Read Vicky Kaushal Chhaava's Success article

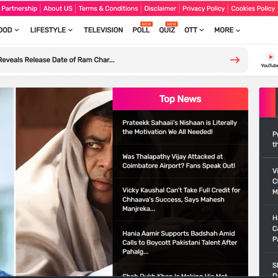[x=181, y=199]
